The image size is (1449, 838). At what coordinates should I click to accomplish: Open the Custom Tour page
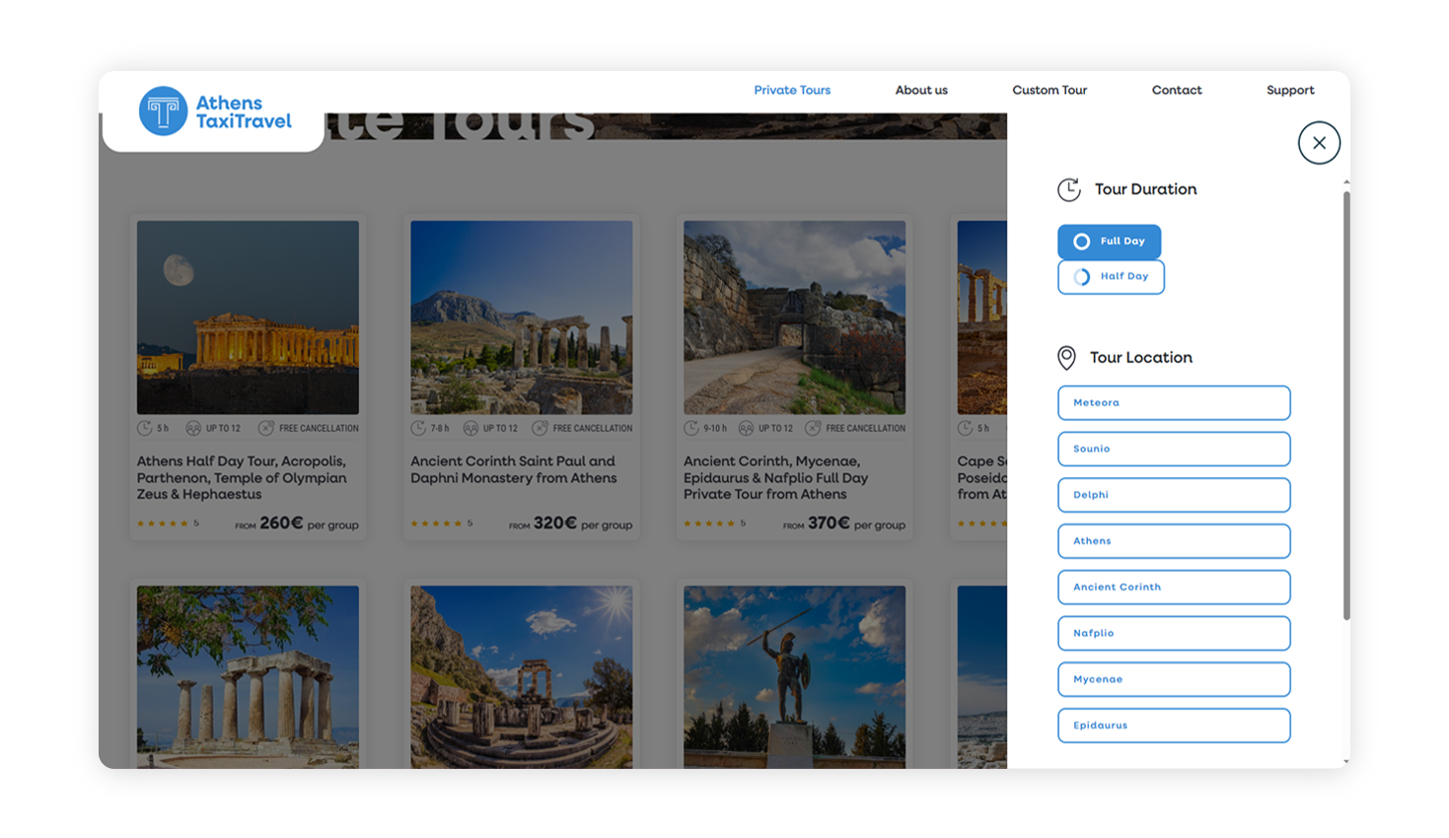1049,90
